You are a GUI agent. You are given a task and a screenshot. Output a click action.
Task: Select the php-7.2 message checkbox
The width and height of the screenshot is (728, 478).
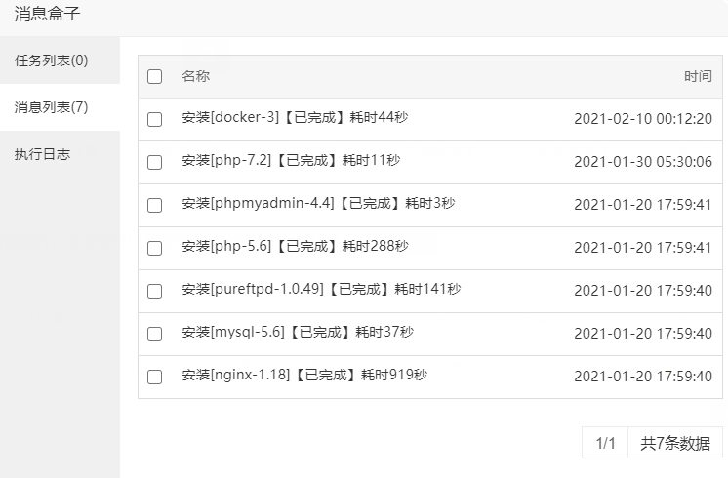pos(155,162)
